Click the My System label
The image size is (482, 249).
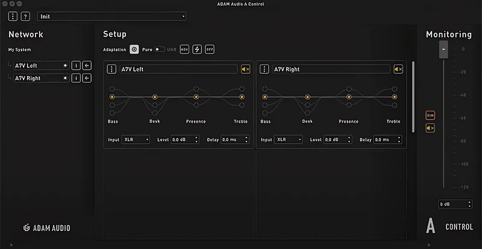[x=20, y=50]
